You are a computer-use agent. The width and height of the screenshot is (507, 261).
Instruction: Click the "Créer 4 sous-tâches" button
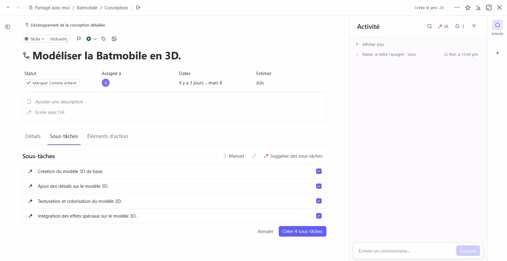pyautogui.click(x=302, y=231)
